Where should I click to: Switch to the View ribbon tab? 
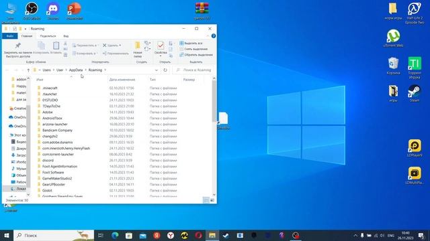click(x=66, y=35)
